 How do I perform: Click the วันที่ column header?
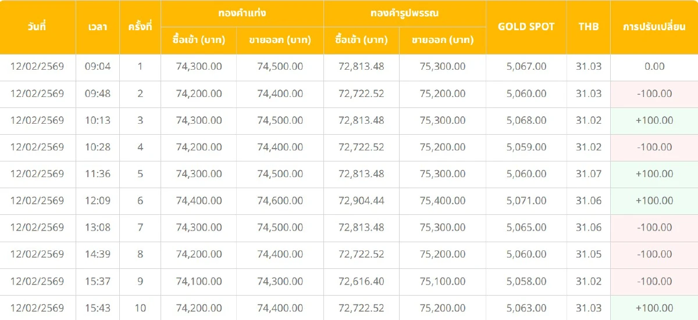click(x=37, y=27)
